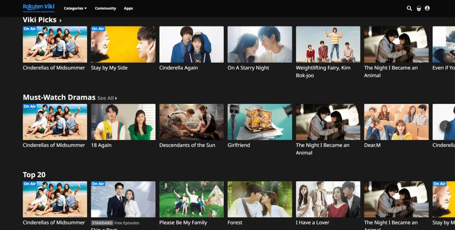
Task: Open Cinderella Again poster thumbnail
Action: click(x=192, y=44)
